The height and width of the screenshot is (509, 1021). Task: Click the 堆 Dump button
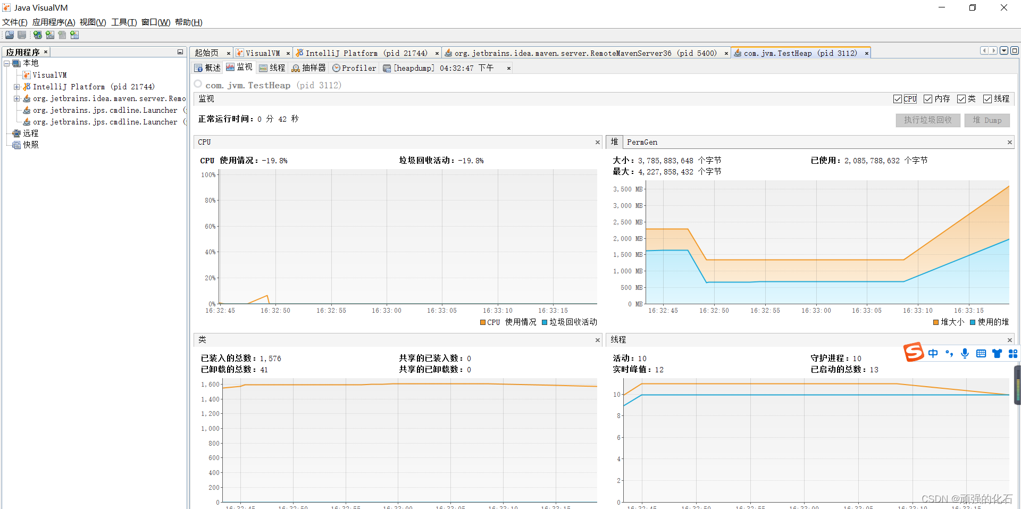pyautogui.click(x=987, y=120)
